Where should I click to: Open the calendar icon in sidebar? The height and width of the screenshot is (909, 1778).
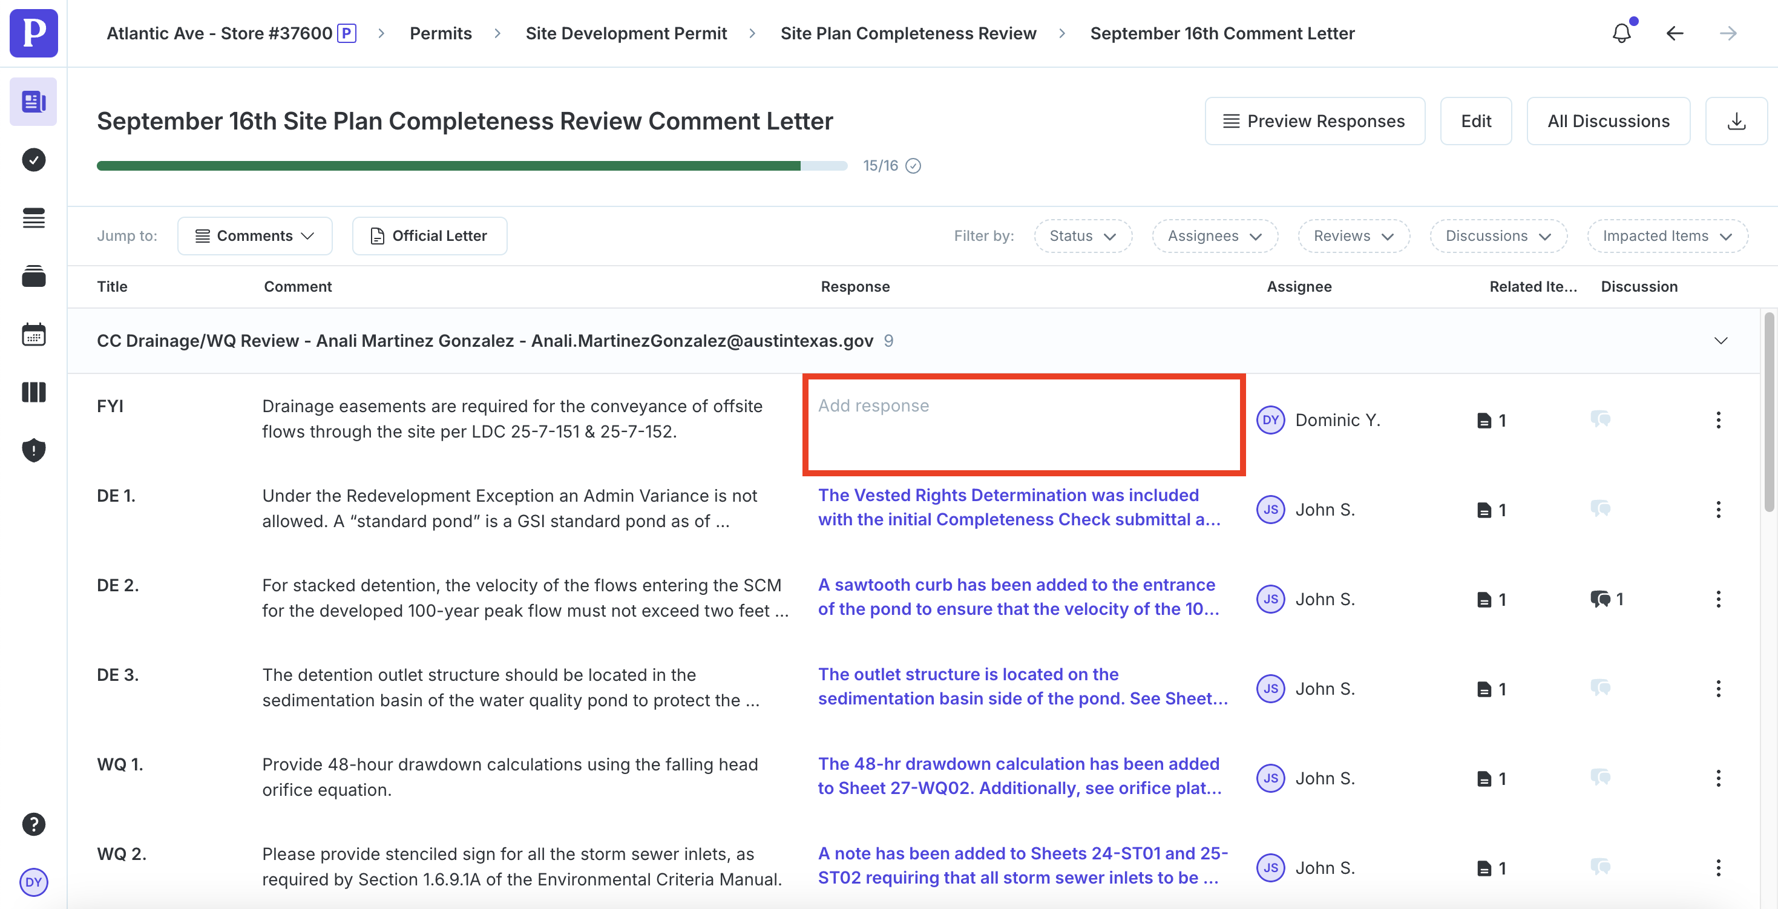[x=33, y=335]
